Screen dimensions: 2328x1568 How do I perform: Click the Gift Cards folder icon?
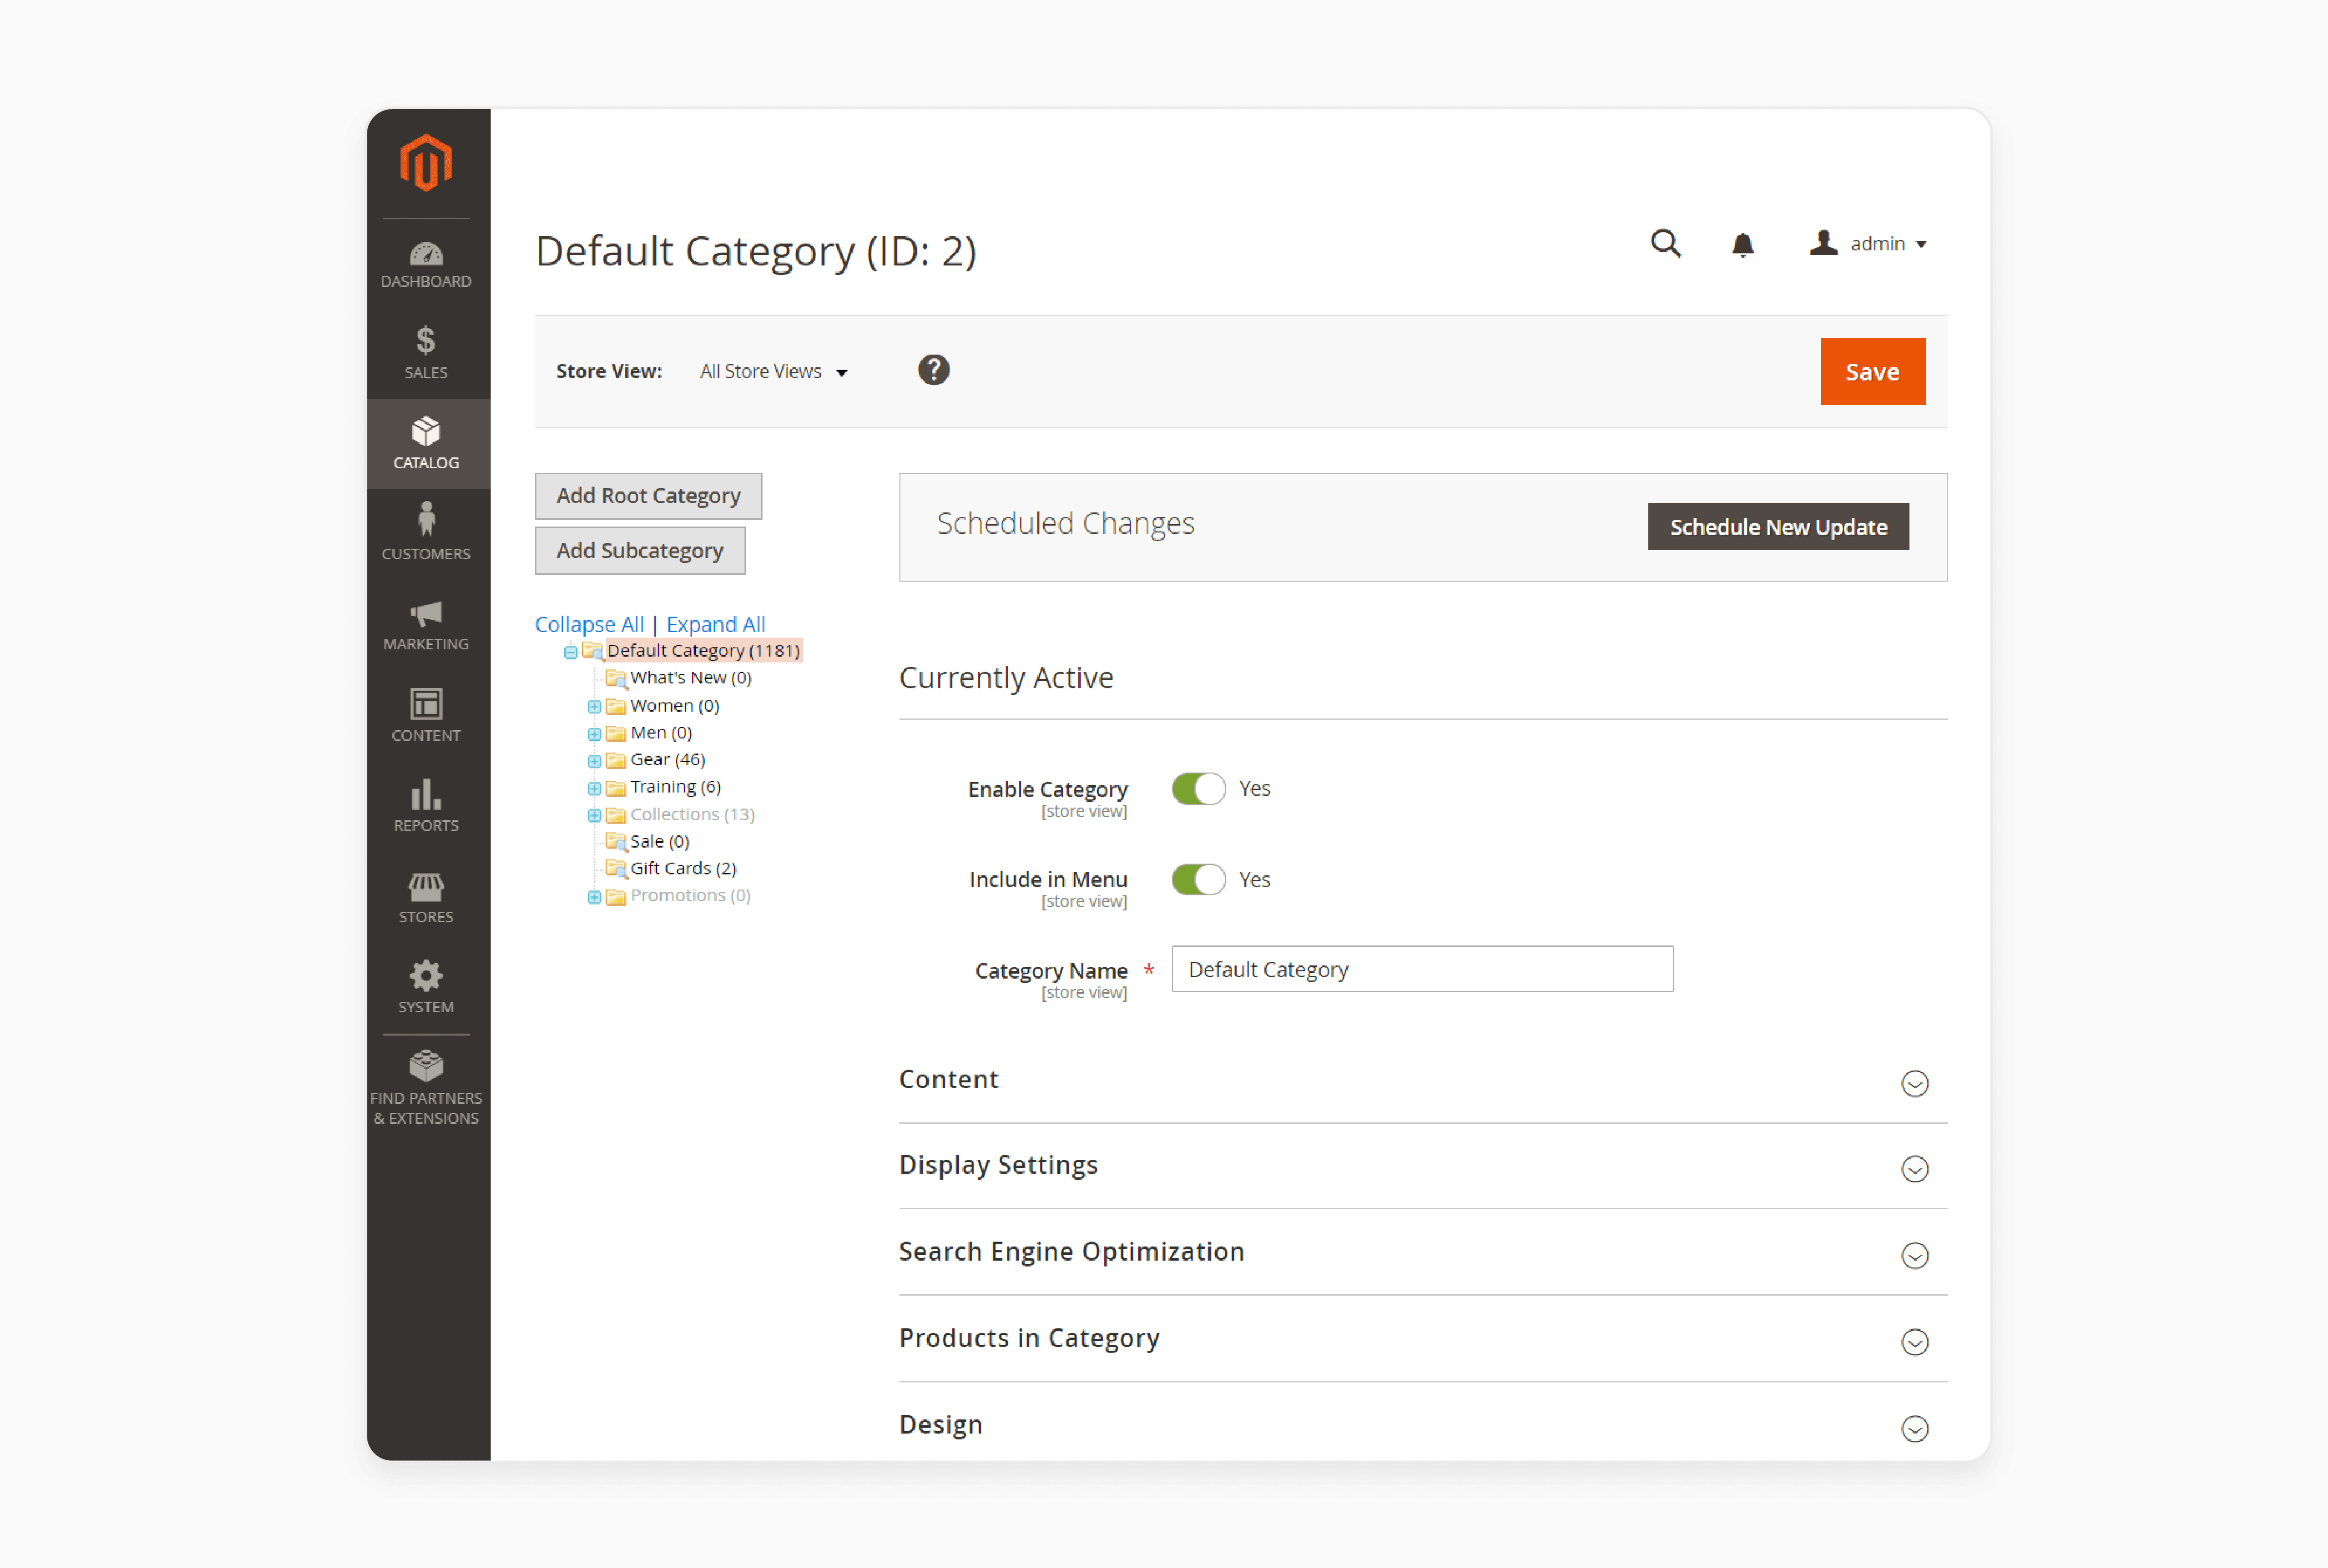tap(616, 868)
